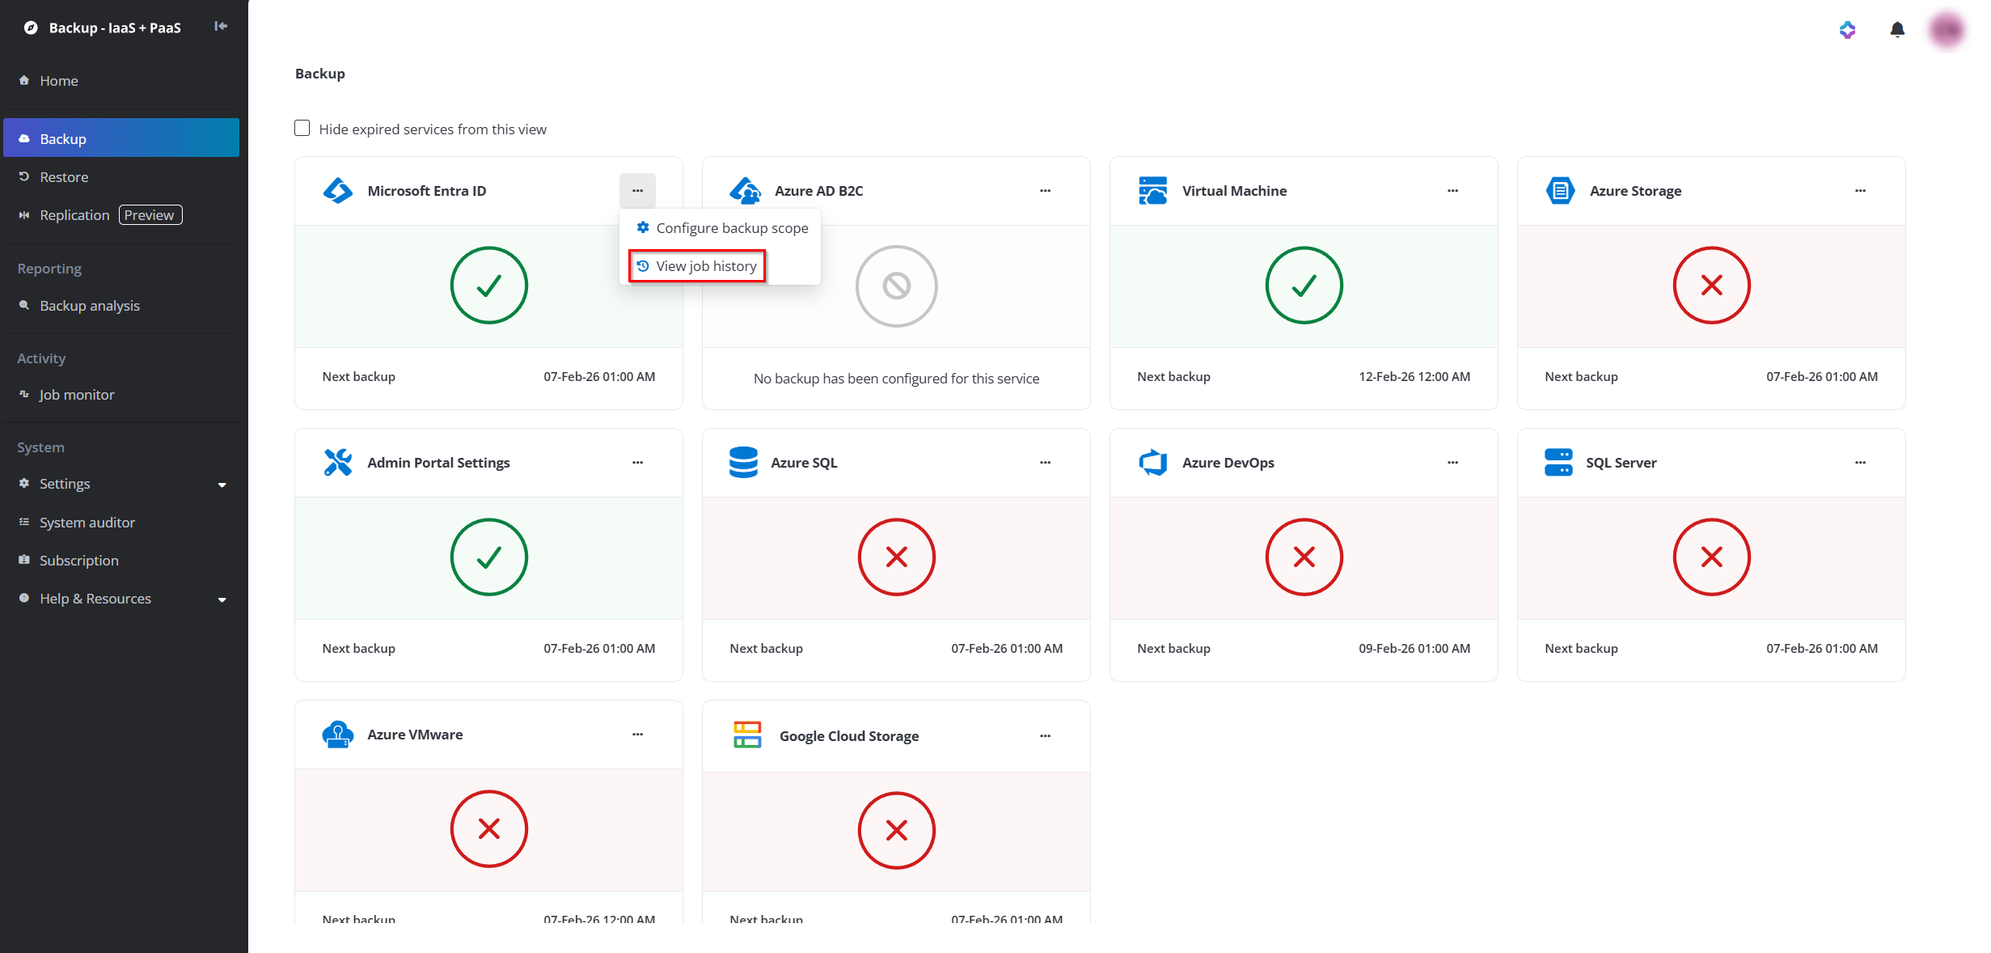Go to Home in the sidebar

coord(121,81)
